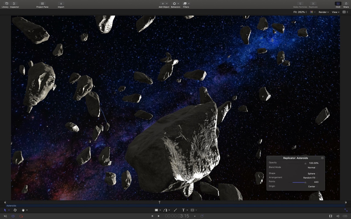Adjust the Points slider in the Replicator HUD

[305, 182]
